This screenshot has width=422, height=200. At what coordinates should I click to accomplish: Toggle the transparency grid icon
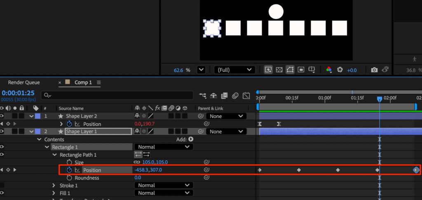[x=279, y=70]
